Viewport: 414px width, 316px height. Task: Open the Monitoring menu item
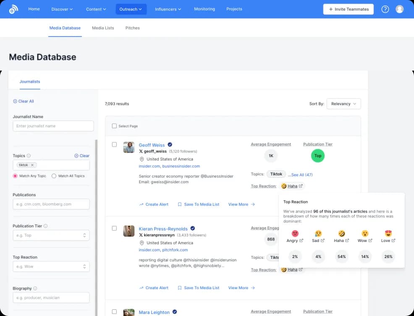tap(204, 8)
